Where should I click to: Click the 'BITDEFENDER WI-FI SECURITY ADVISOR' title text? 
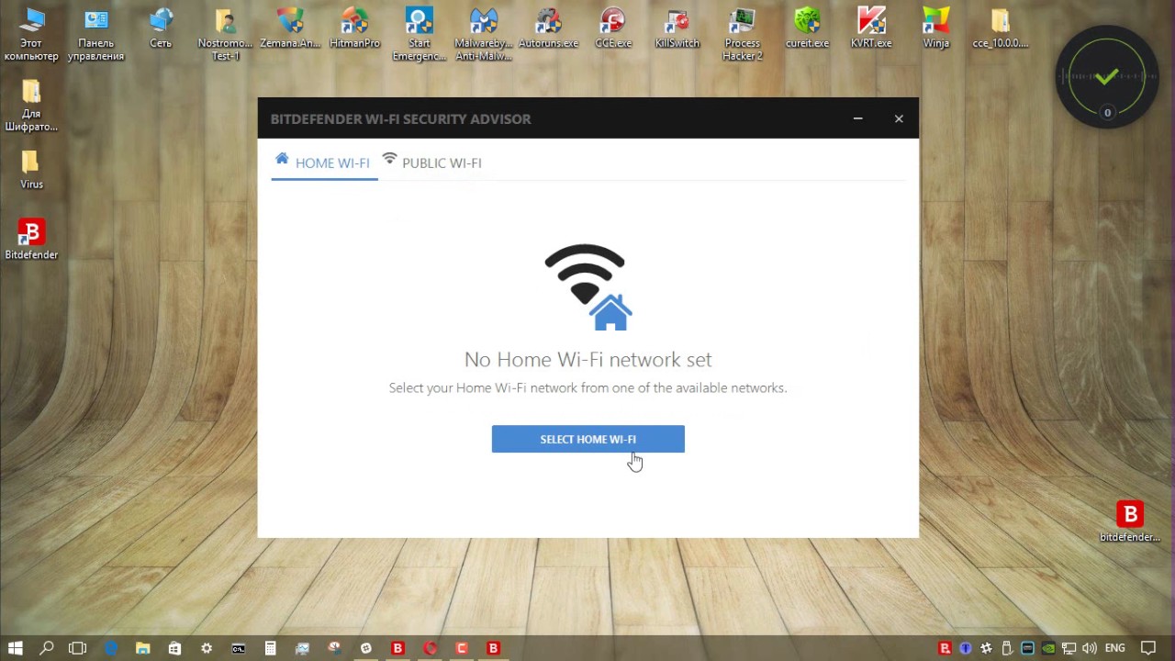click(400, 118)
